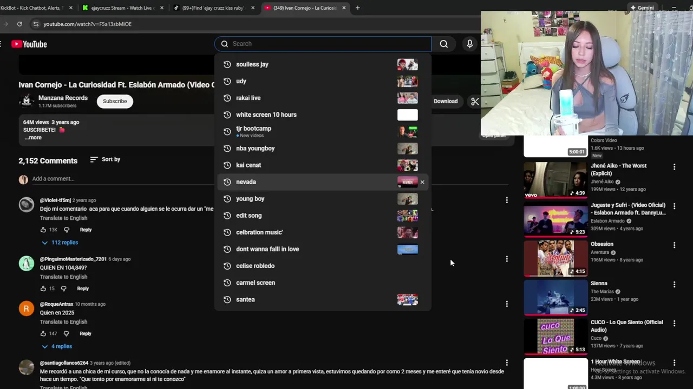Image resolution: width=693 pixels, height=389 pixels.
Task: Open the Obsesion video thumbnail
Action: (x=555, y=258)
